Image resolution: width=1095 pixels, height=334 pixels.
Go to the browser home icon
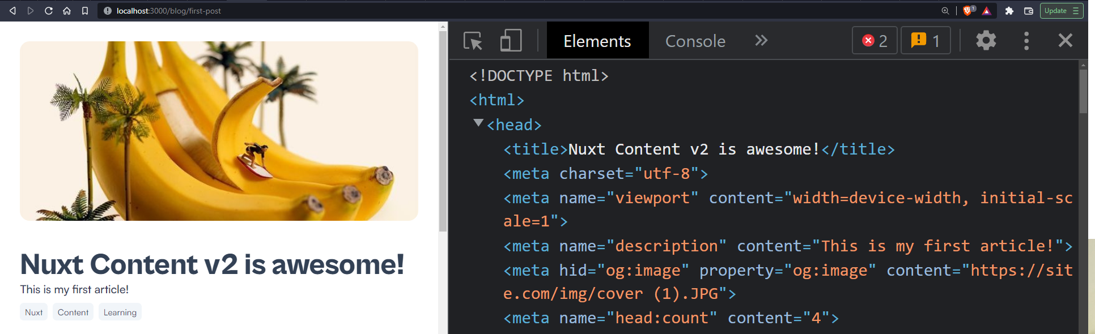[67, 11]
